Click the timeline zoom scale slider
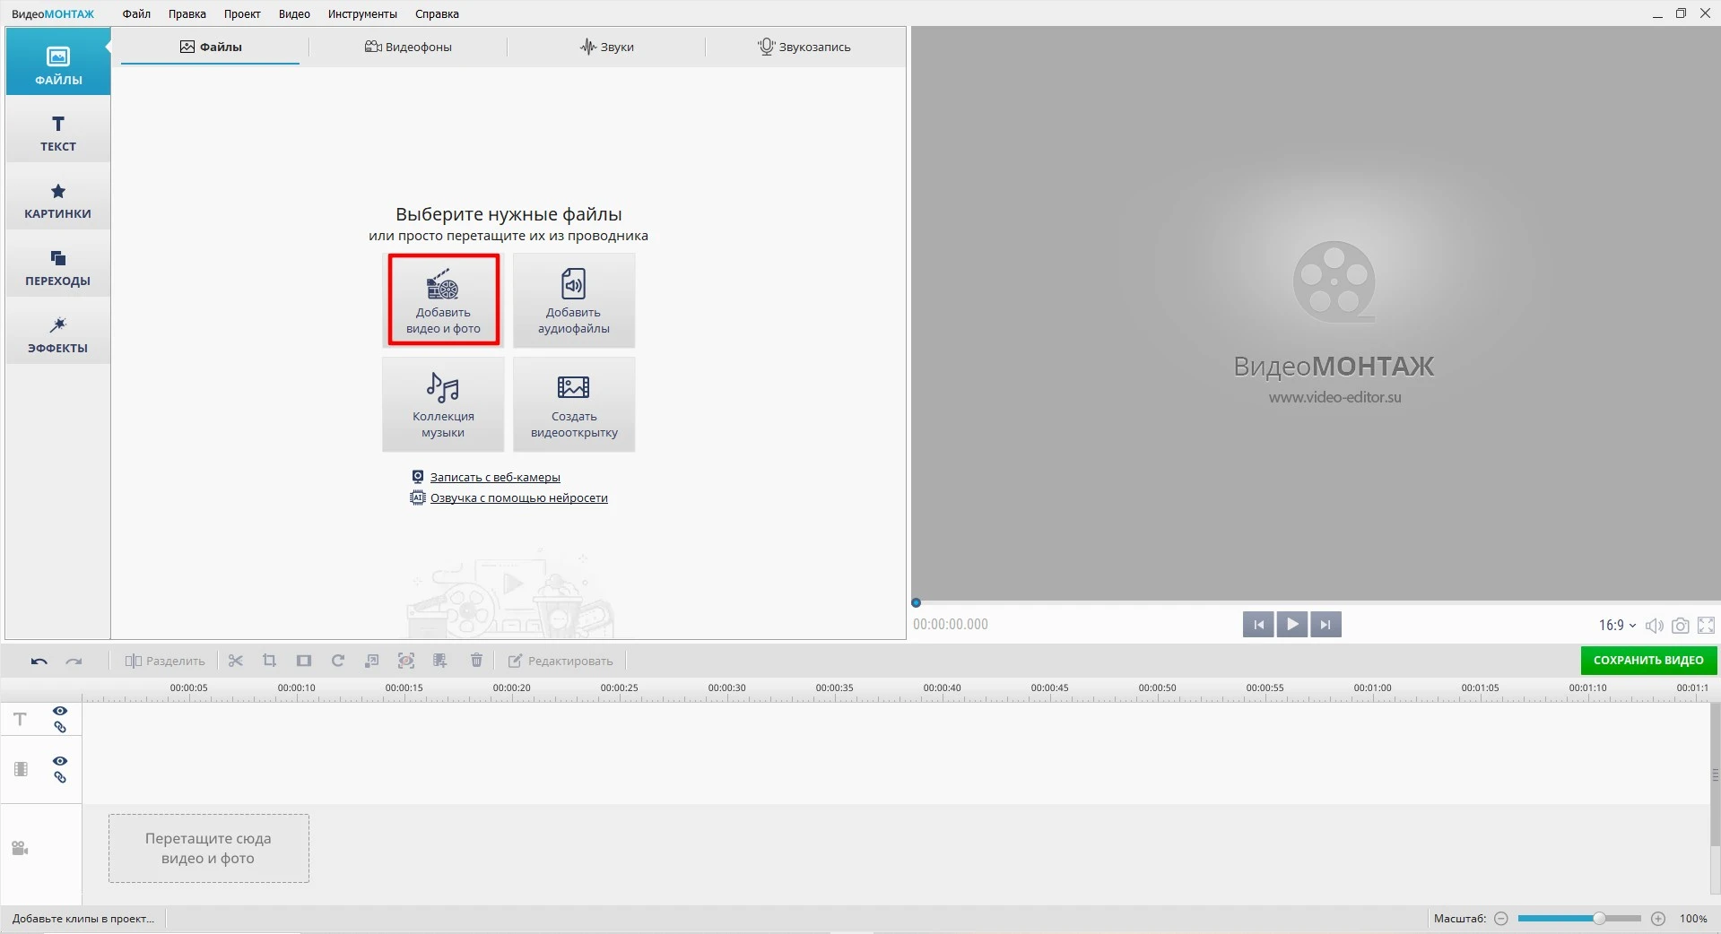The image size is (1721, 934). click(1579, 919)
